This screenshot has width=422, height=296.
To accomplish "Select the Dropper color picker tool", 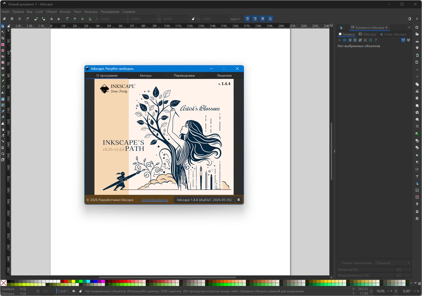I will pyautogui.click(x=3, y=111).
